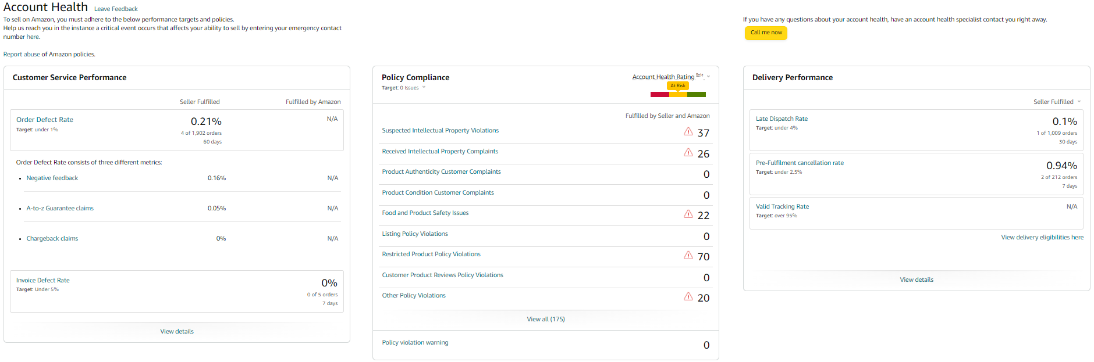Open Order Defect Rate details
This screenshot has height=362, width=1094.
pos(45,120)
